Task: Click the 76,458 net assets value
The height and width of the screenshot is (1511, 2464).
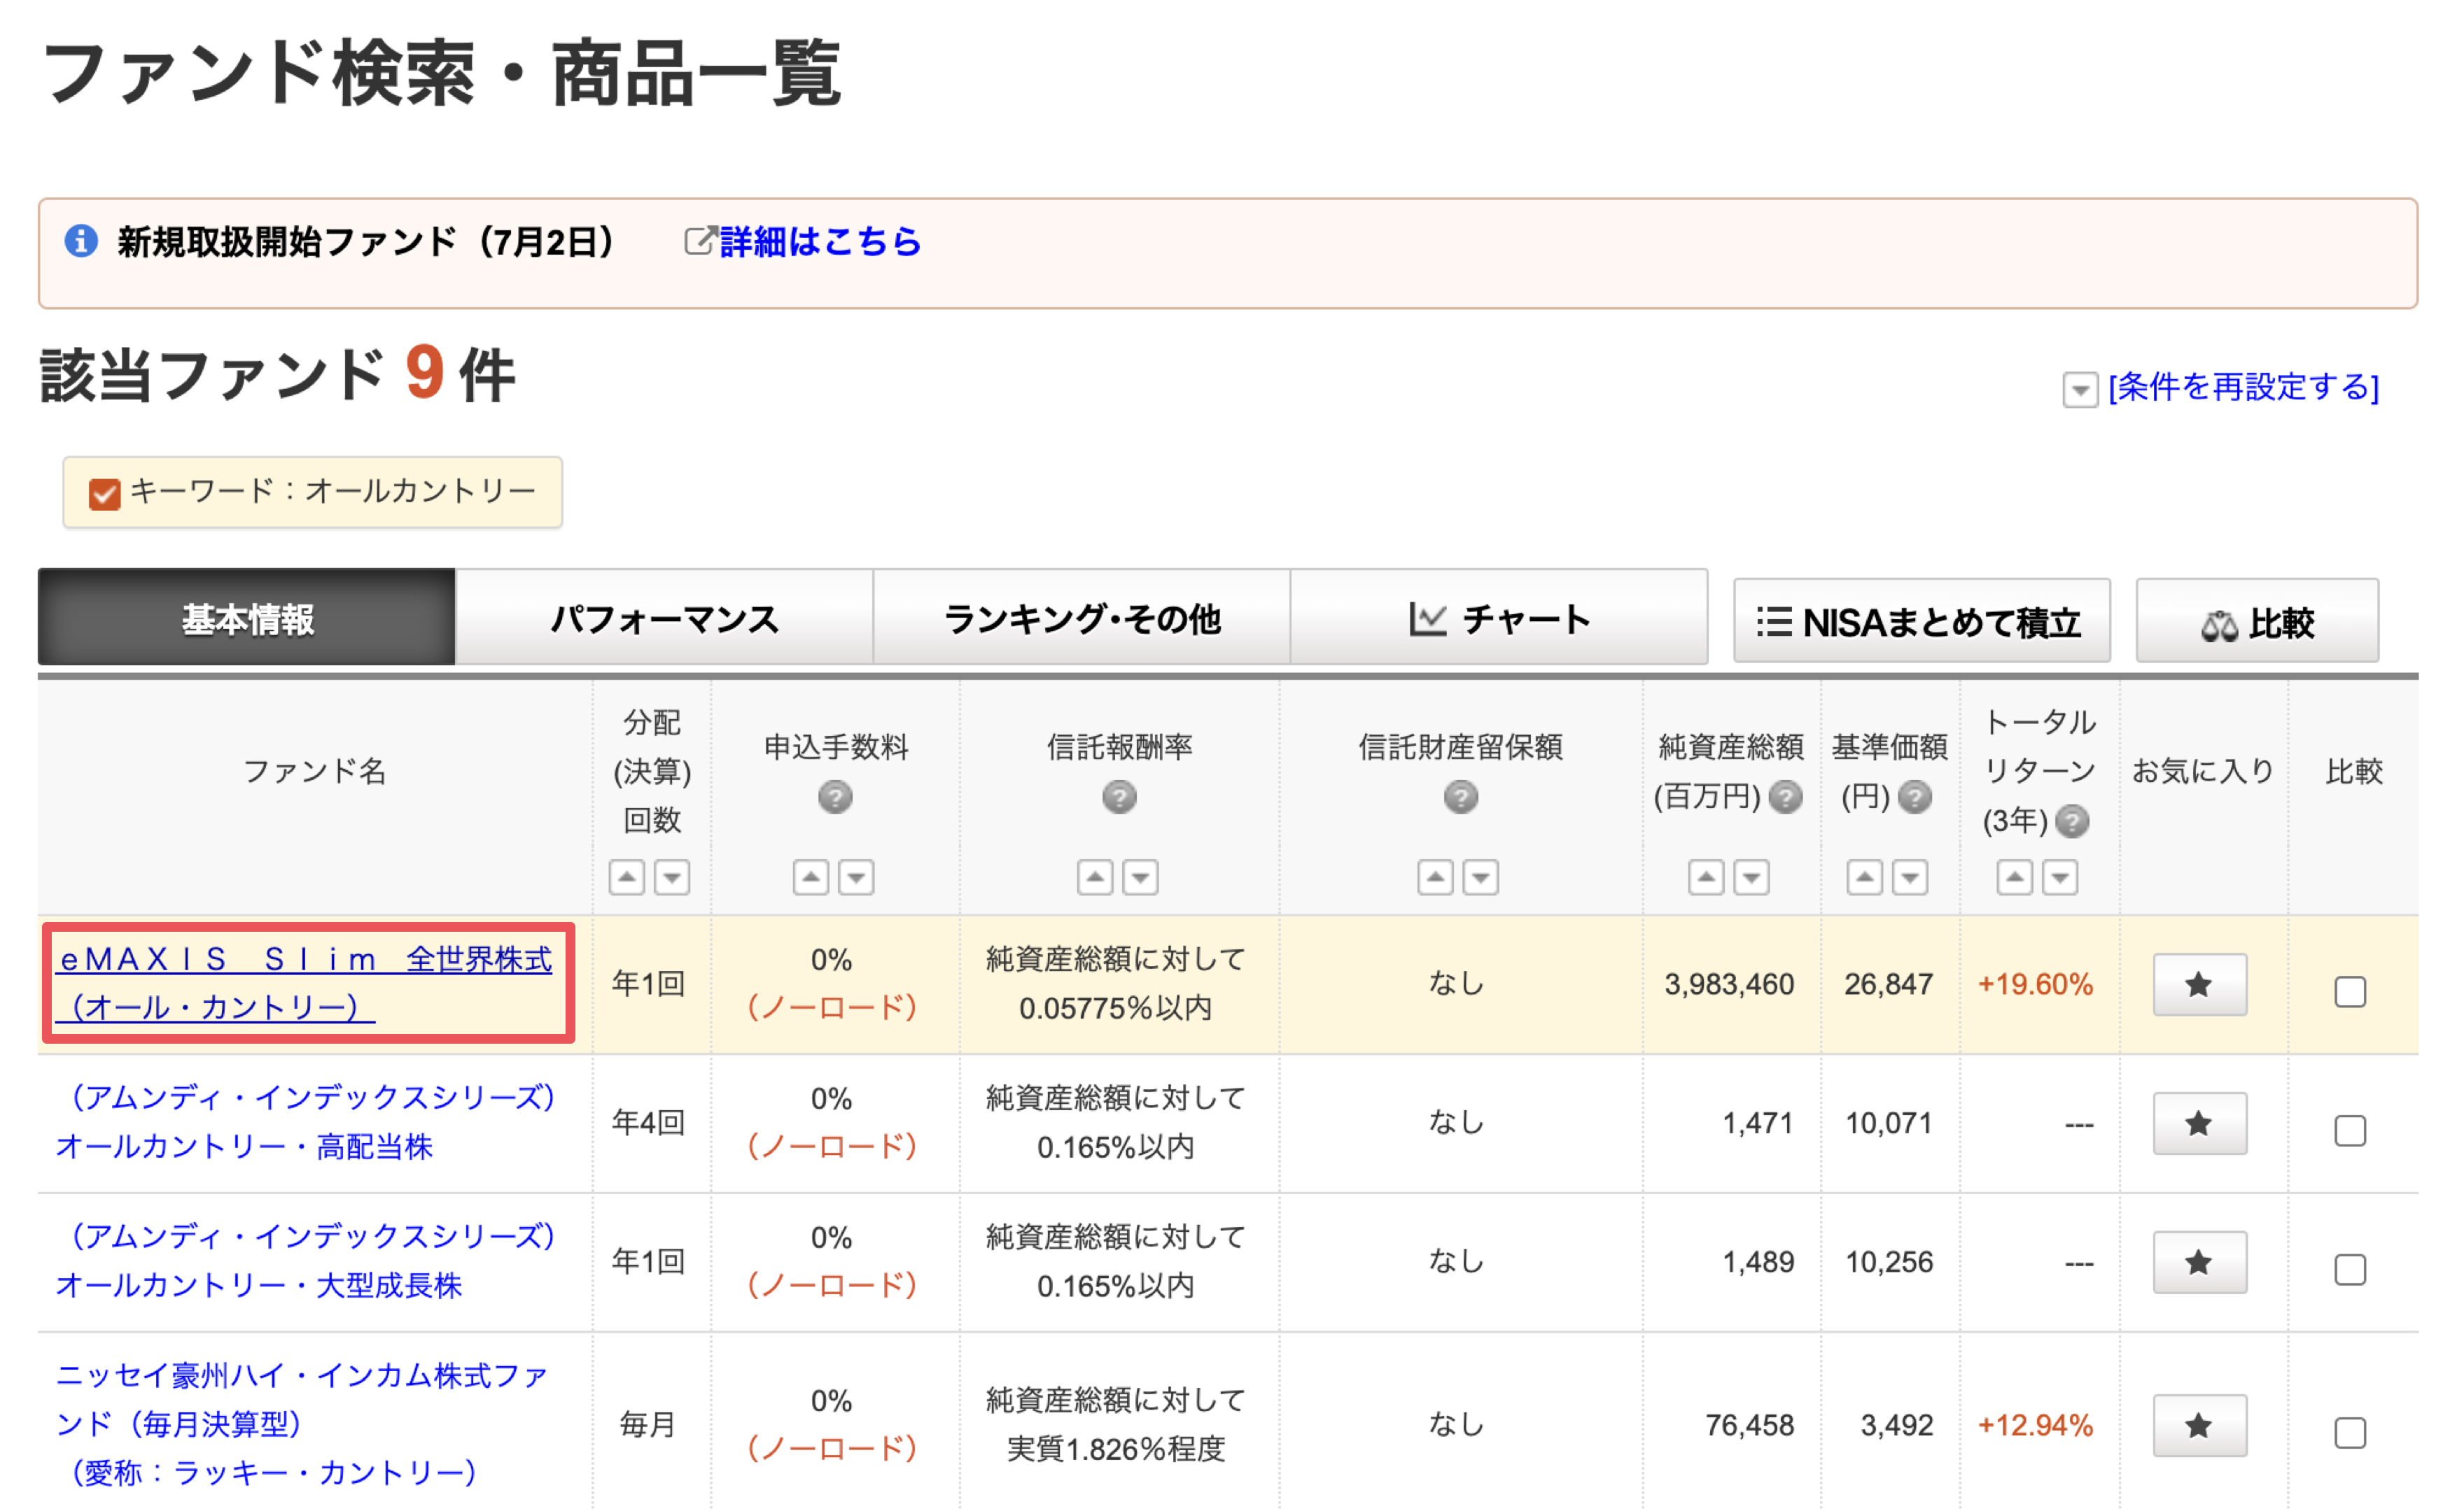Action: 1750,1425
